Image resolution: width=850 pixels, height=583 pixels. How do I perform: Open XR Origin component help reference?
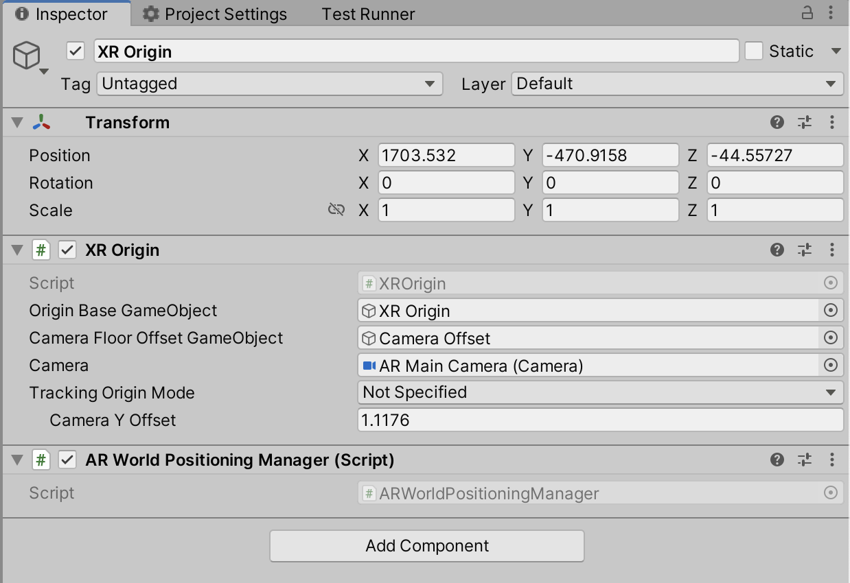777,250
